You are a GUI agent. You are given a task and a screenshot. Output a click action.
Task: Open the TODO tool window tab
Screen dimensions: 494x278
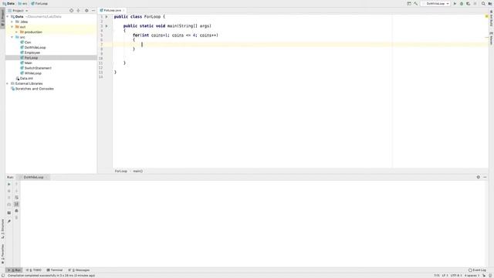click(x=34, y=270)
